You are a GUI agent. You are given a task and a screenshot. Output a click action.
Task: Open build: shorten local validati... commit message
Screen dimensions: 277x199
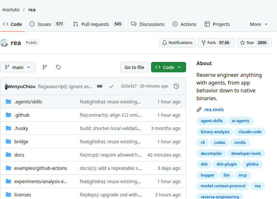(x=110, y=128)
